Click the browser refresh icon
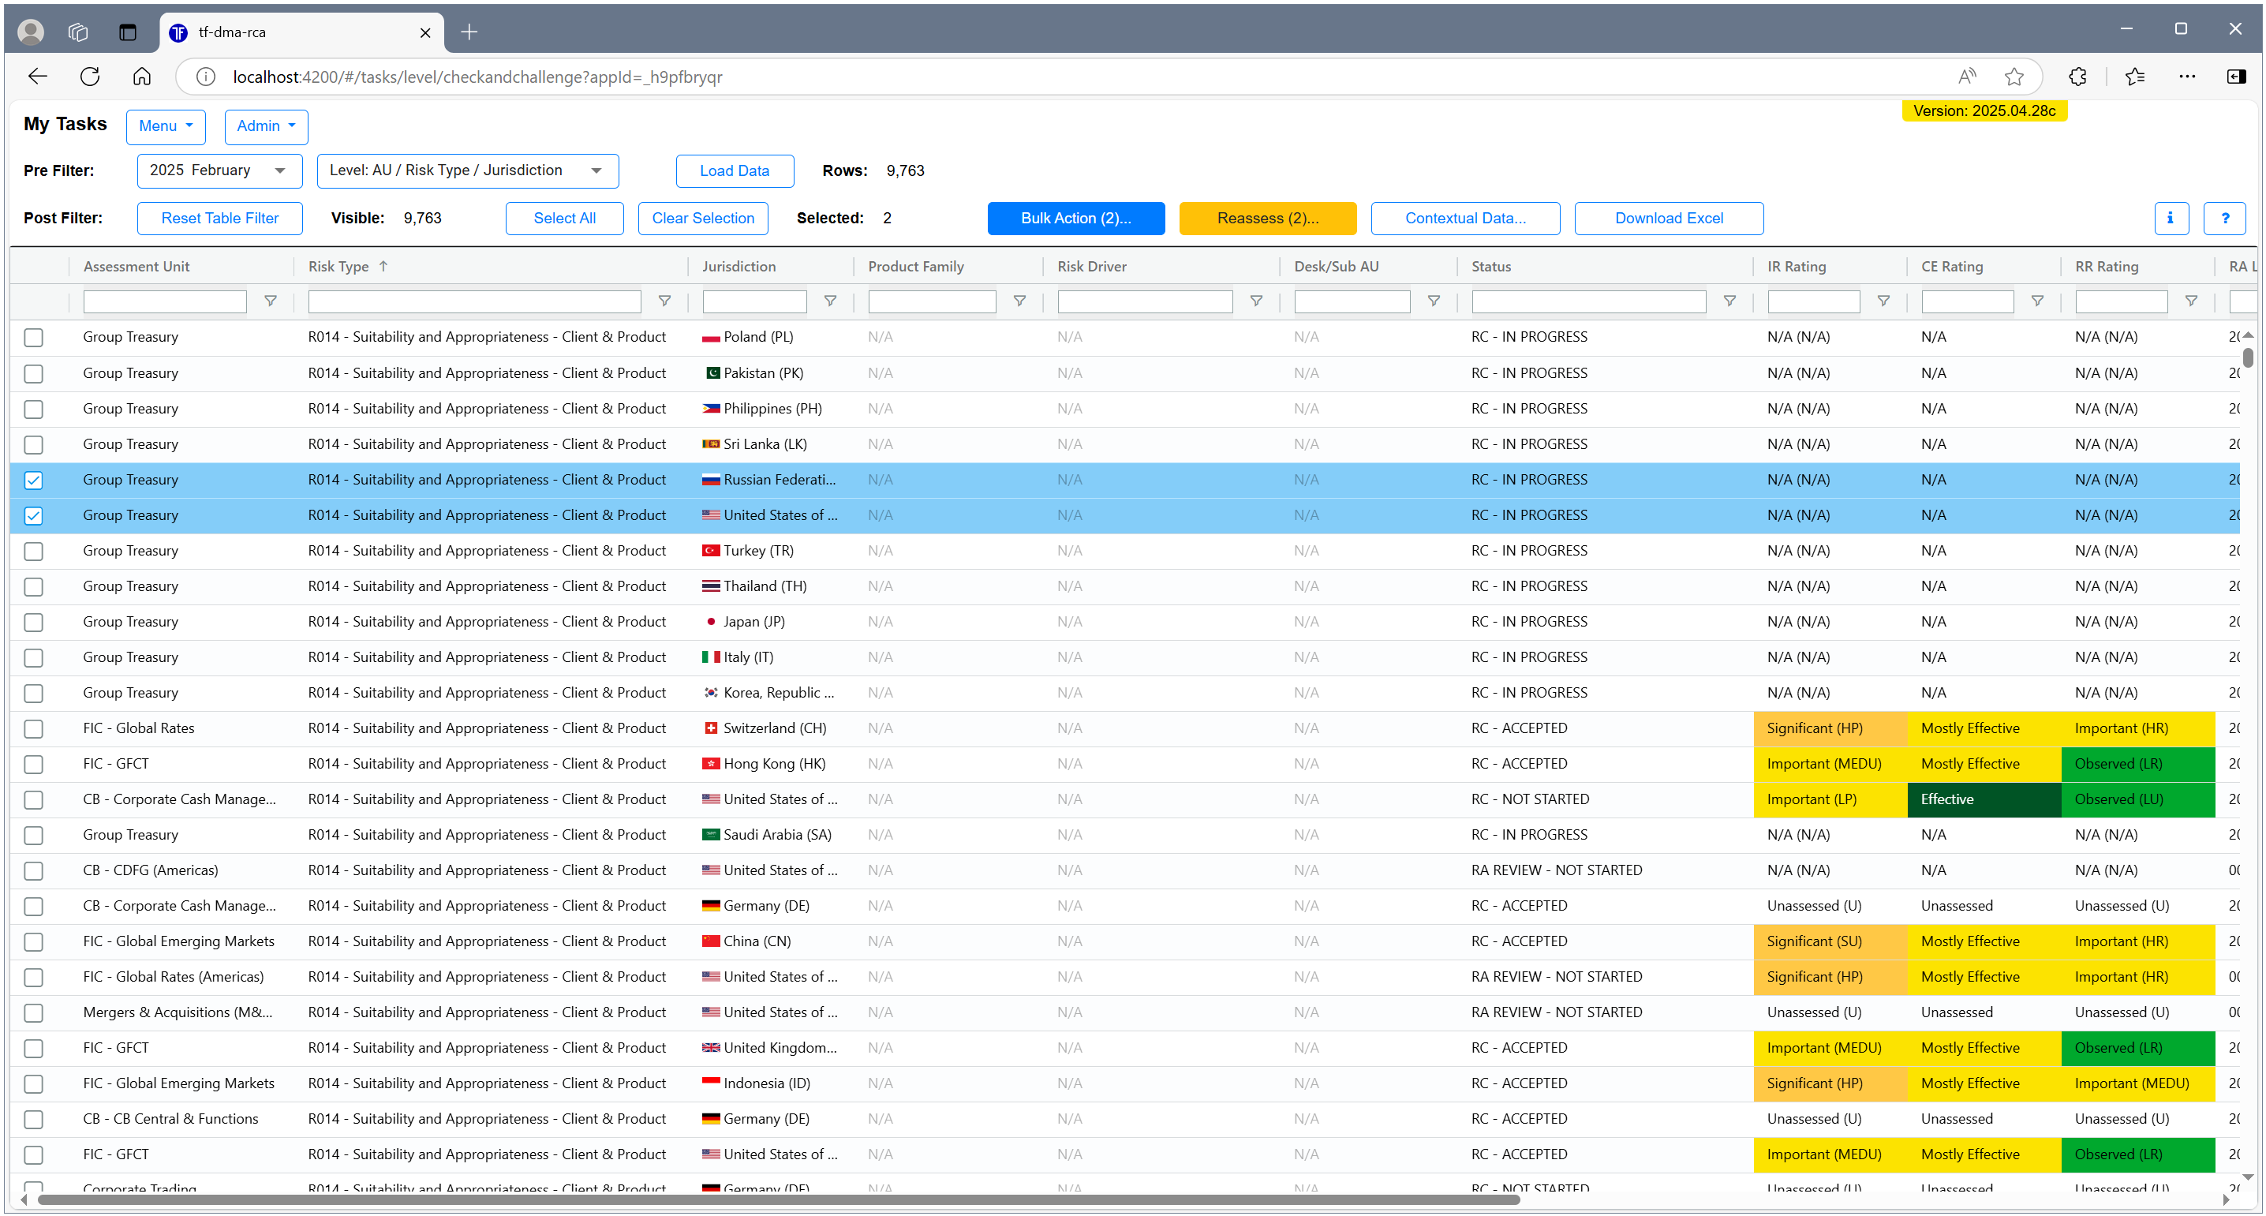Screen dimensions: 2266x1216 coord(90,77)
